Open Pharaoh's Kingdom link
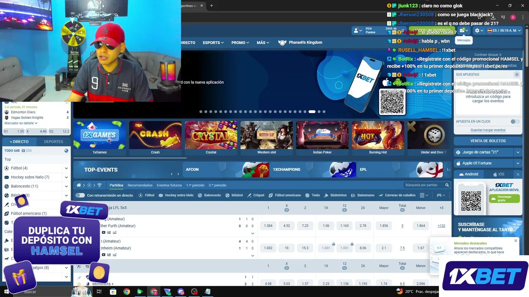Screen dimensions: 529x297 [300, 42]
